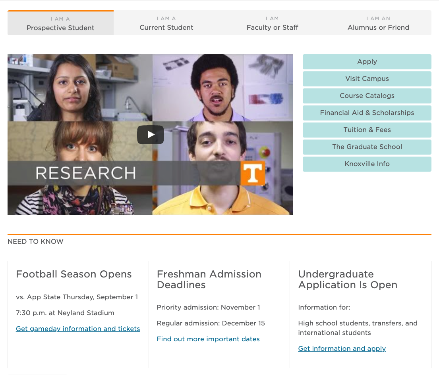
Task: Click the vs. App State Thursday, September 1 line
Action: (77, 297)
